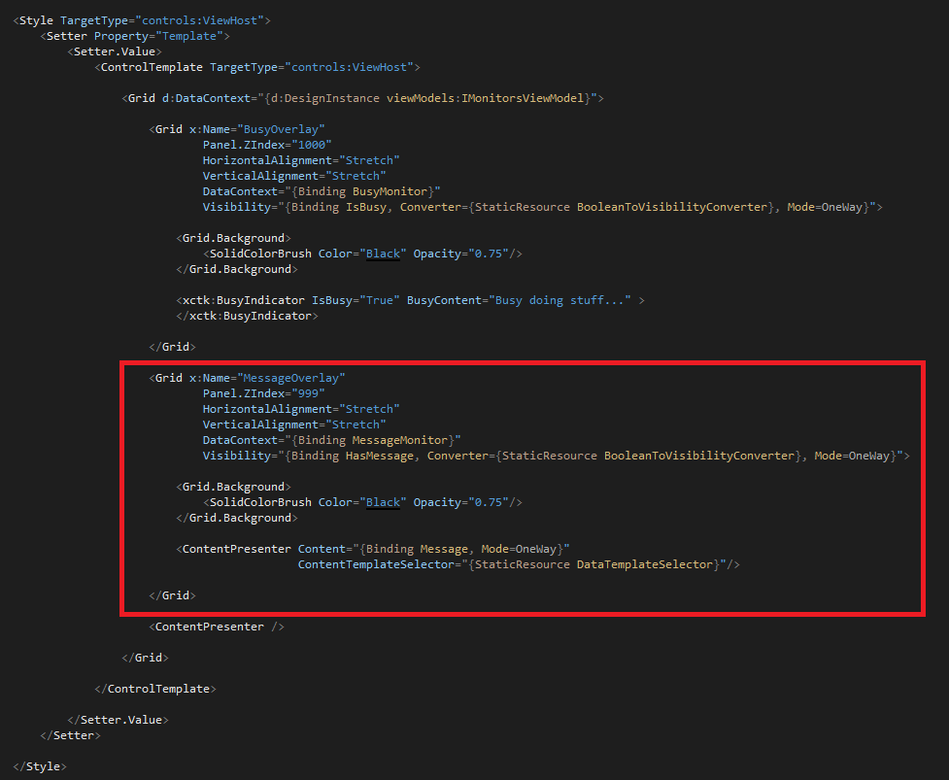
Task: Click HasMessage in the Visibility binding
Action: tap(380, 457)
